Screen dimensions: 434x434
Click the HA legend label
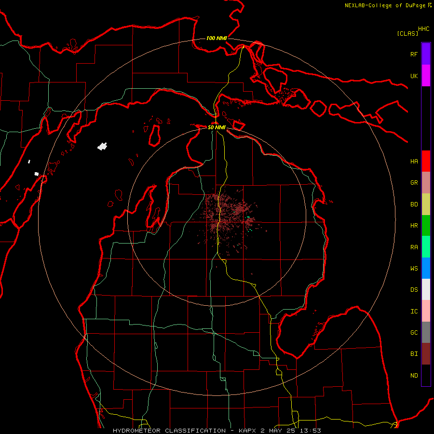point(414,161)
